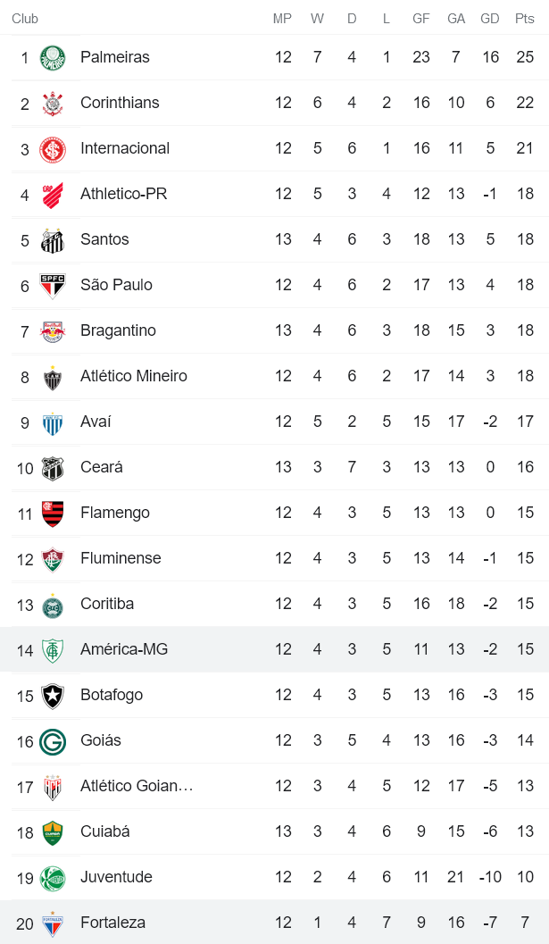Image resolution: width=549 pixels, height=944 pixels.
Task: Open the Fortaleza club crest
Action: [x=53, y=923]
